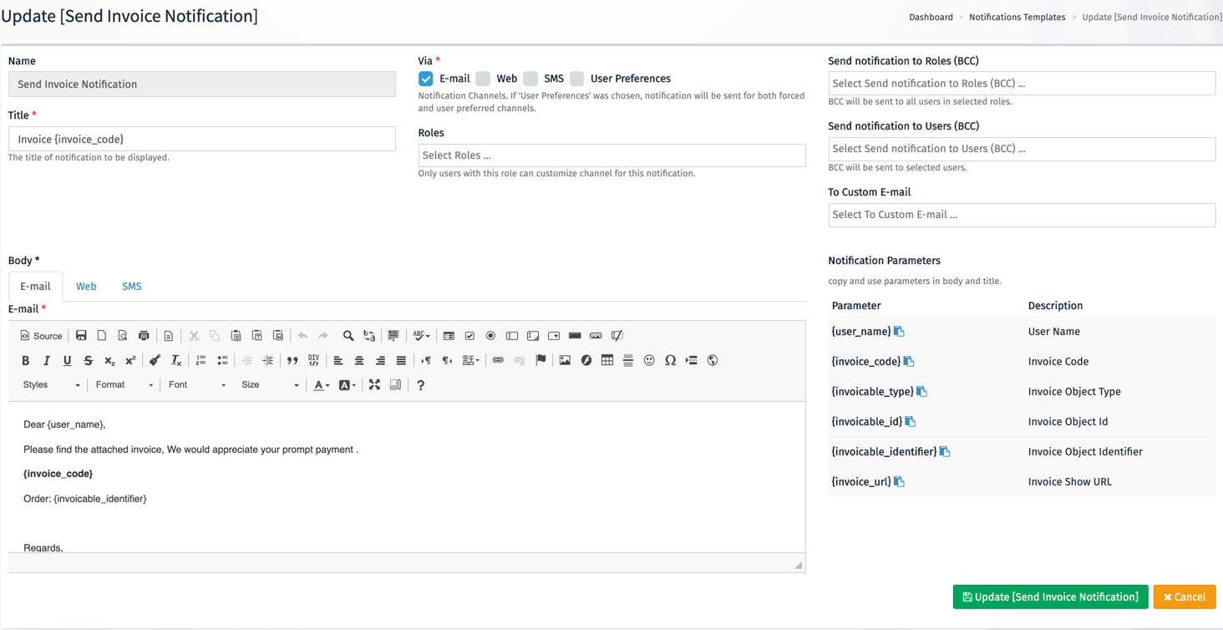Viewport: 1223px width, 630px height.
Task: Open Send notification to Users (BCC) selector
Action: (x=1022, y=149)
